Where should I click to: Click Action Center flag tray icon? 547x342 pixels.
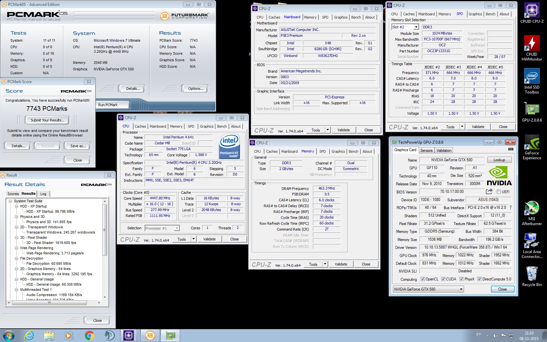(503, 335)
